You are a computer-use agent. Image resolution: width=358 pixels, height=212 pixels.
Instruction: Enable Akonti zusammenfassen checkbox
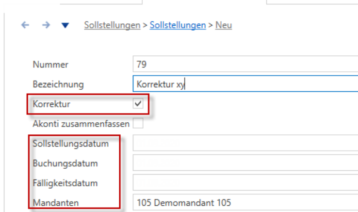pos(138,123)
